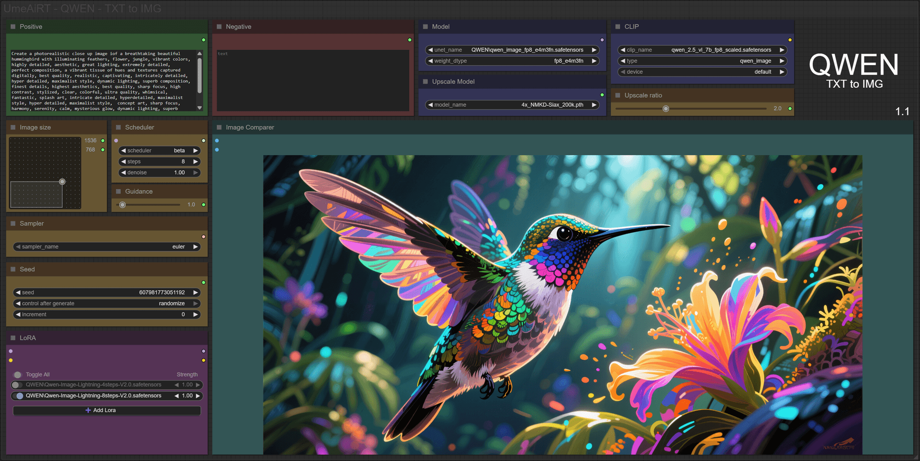Screen dimensions: 920x461
Task: Click the previous arrow on steps widget
Action: pos(124,161)
